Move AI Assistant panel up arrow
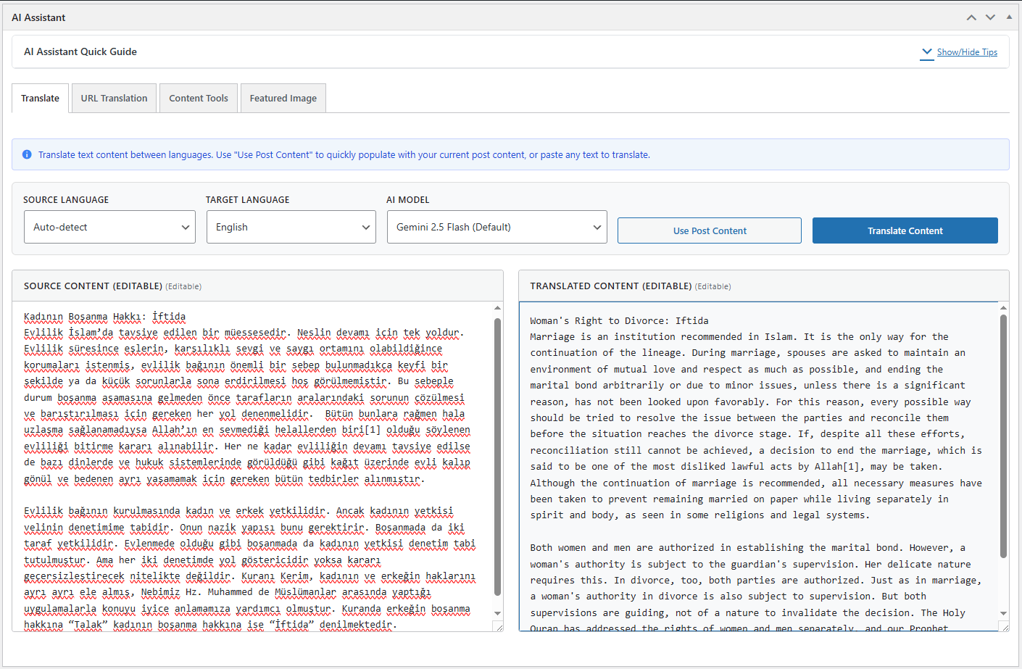Viewport: 1022px width, 669px height. 971,17
